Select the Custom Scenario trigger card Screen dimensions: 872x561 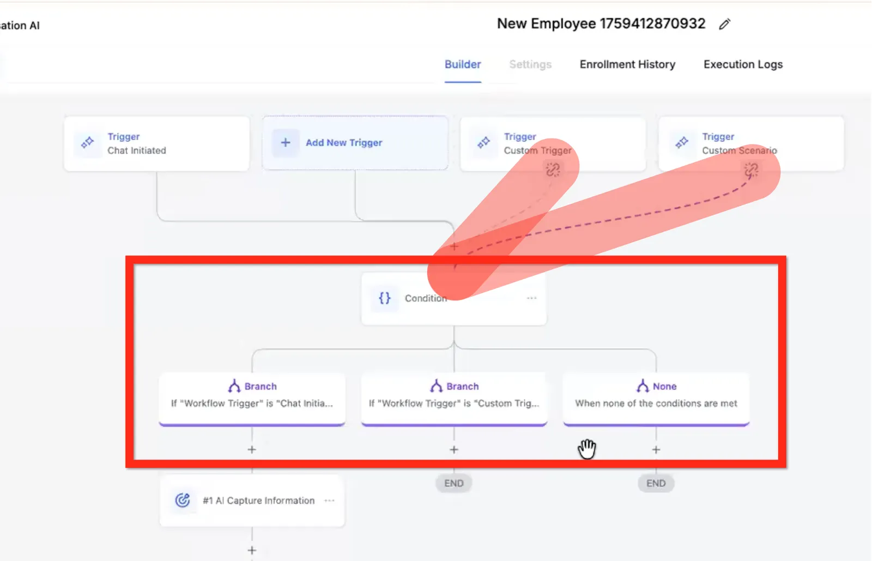pyautogui.click(x=751, y=143)
